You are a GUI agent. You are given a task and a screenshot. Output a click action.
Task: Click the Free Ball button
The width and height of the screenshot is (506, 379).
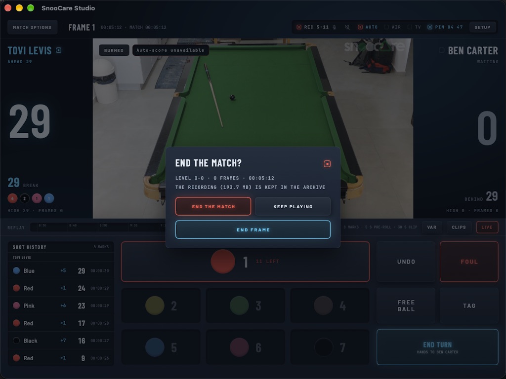[x=406, y=305]
